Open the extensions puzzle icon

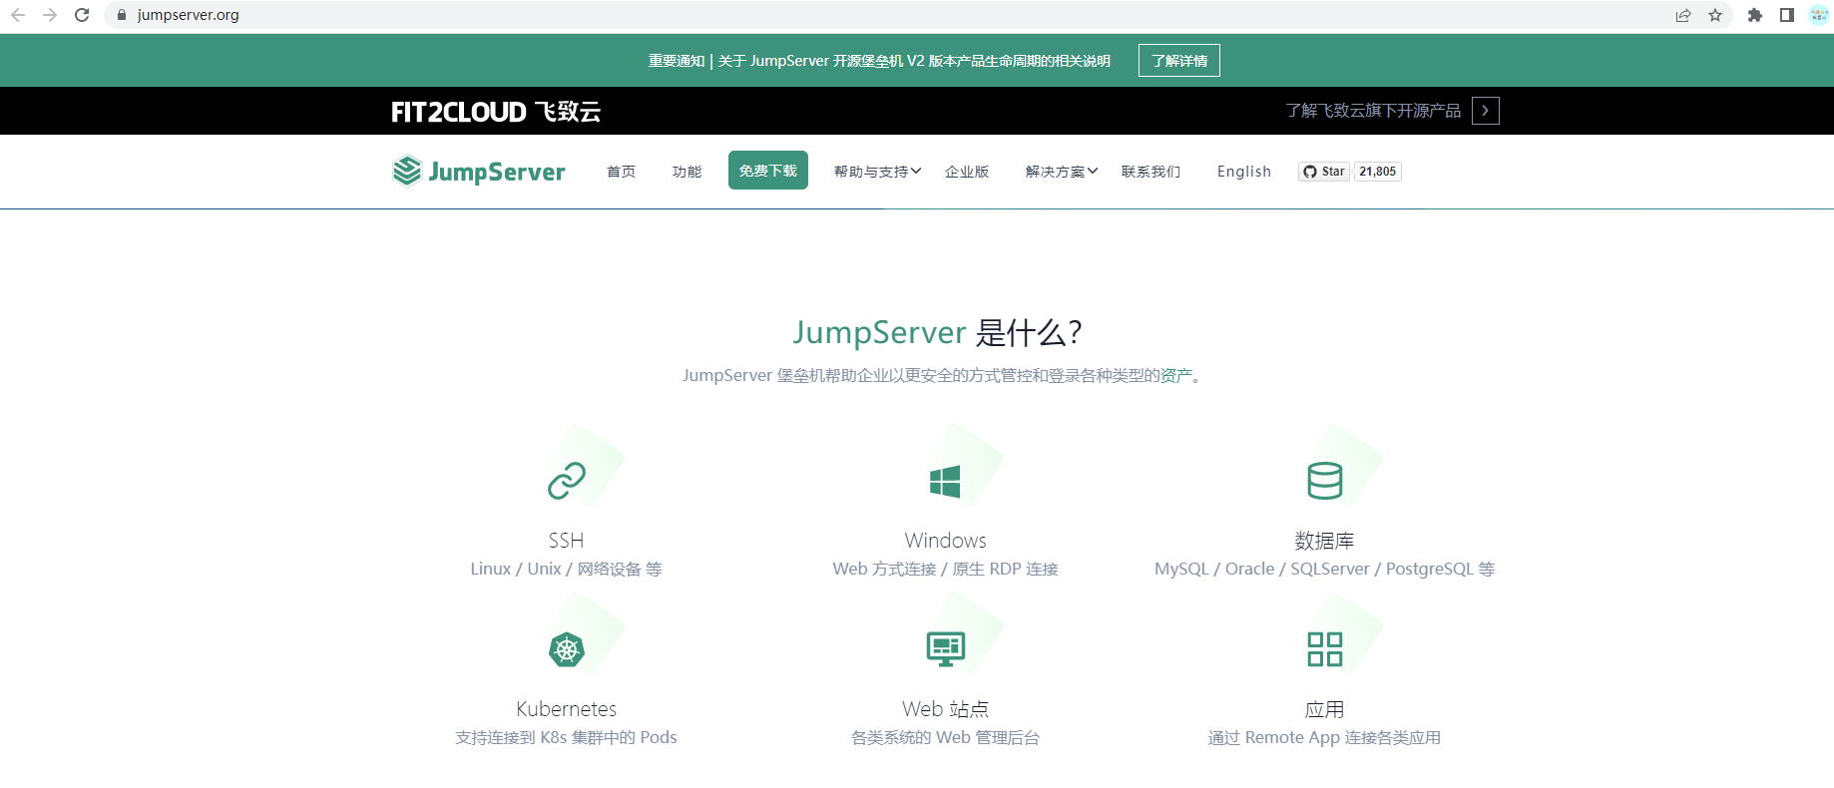click(1755, 15)
